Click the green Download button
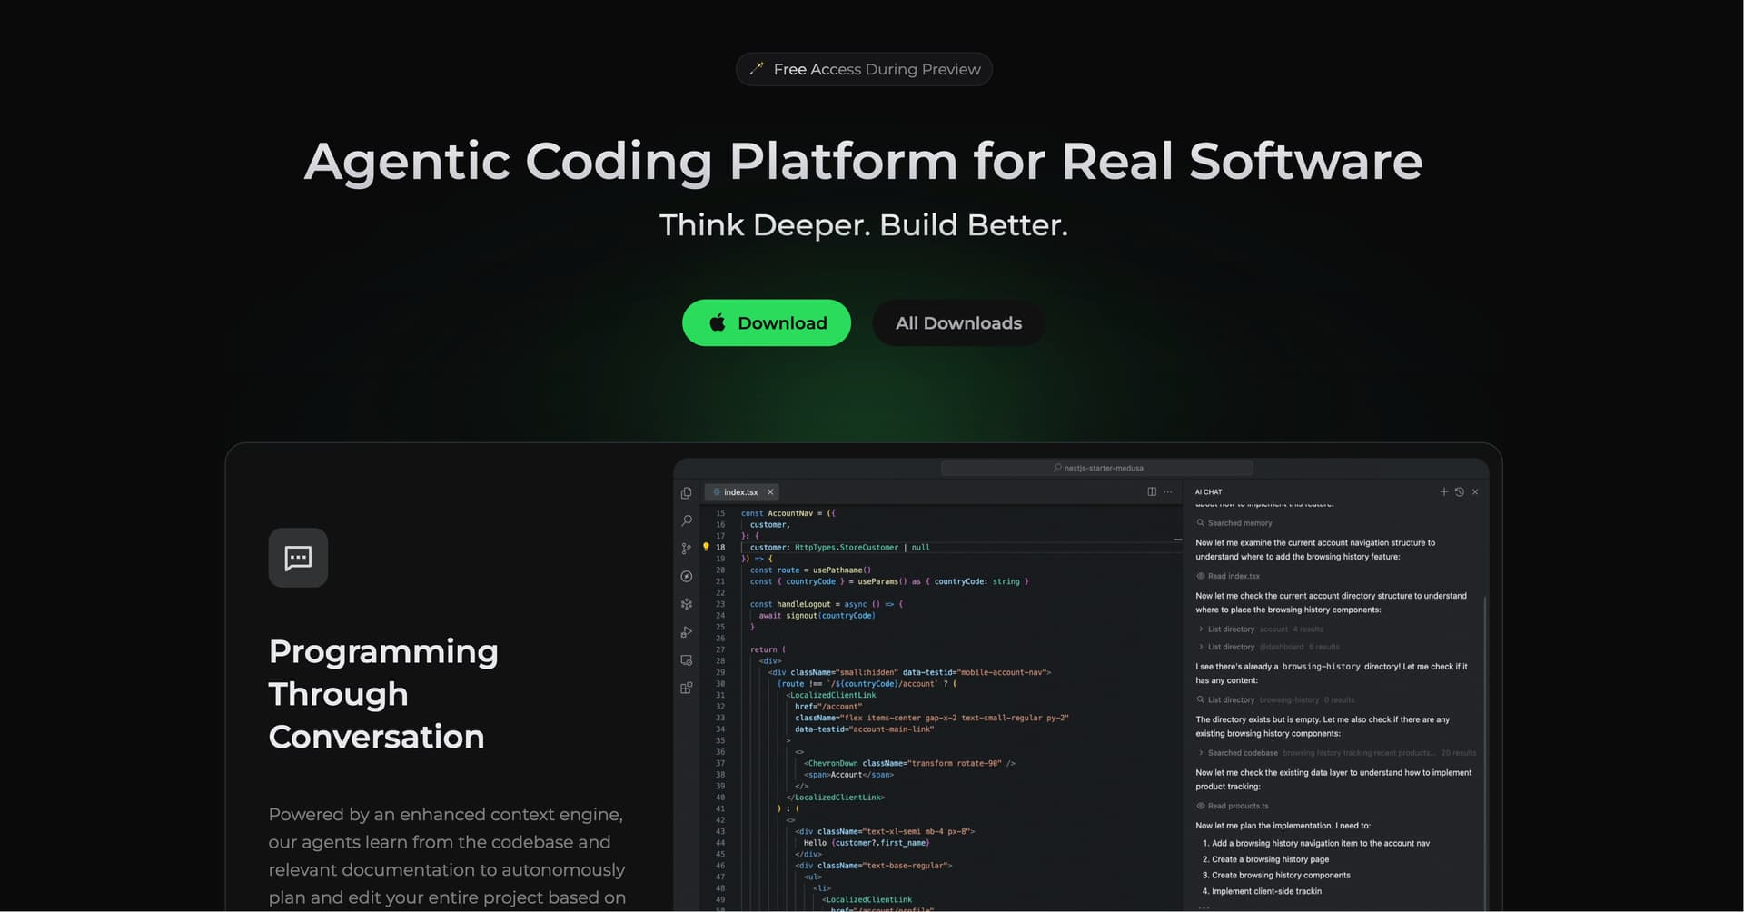 pyautogui.click(x=766, y=322)
